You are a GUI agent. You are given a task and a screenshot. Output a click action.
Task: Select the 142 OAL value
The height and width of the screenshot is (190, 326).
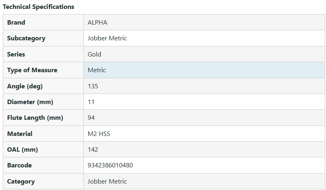[x=93, y=150]
